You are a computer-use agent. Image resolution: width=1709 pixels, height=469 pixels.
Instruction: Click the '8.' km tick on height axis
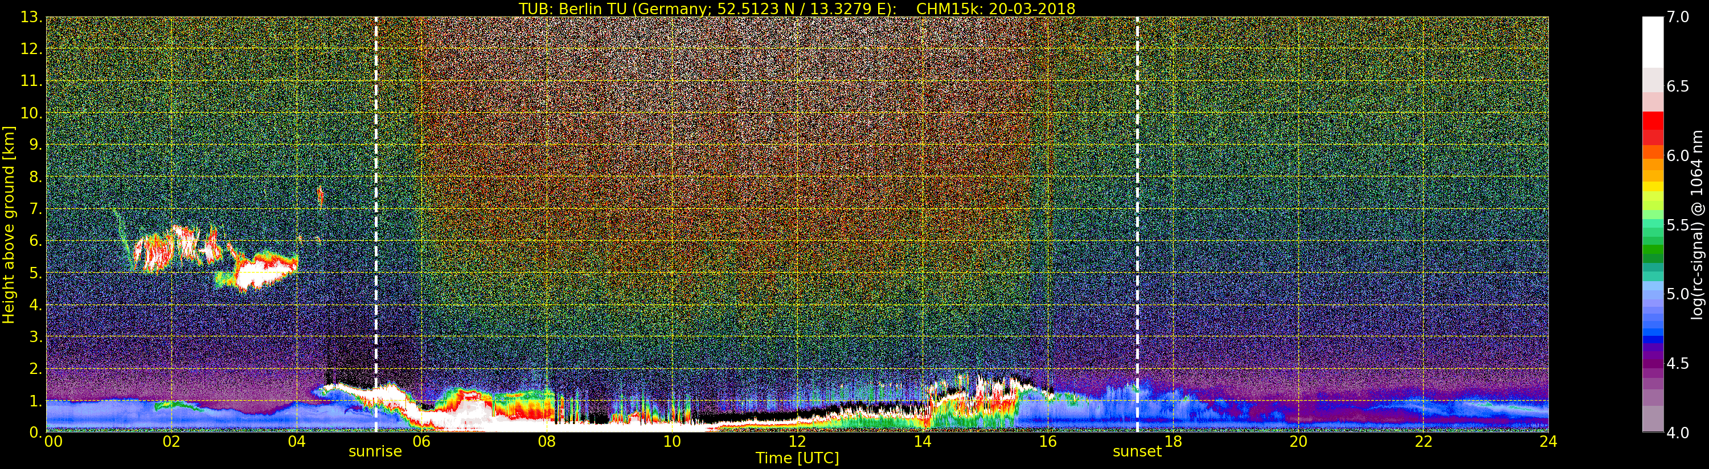click(x=35, y=176)
